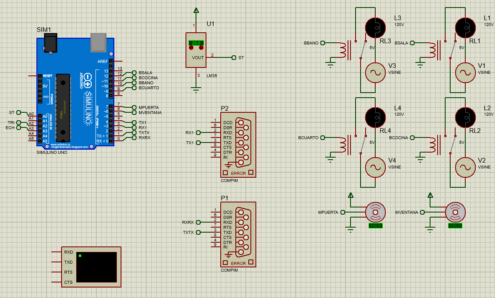Image resolution: width=495 pixels, height=298 pixels.
Task: Click the ST terminal at LM35 VOUT
Action: point(234,57)
